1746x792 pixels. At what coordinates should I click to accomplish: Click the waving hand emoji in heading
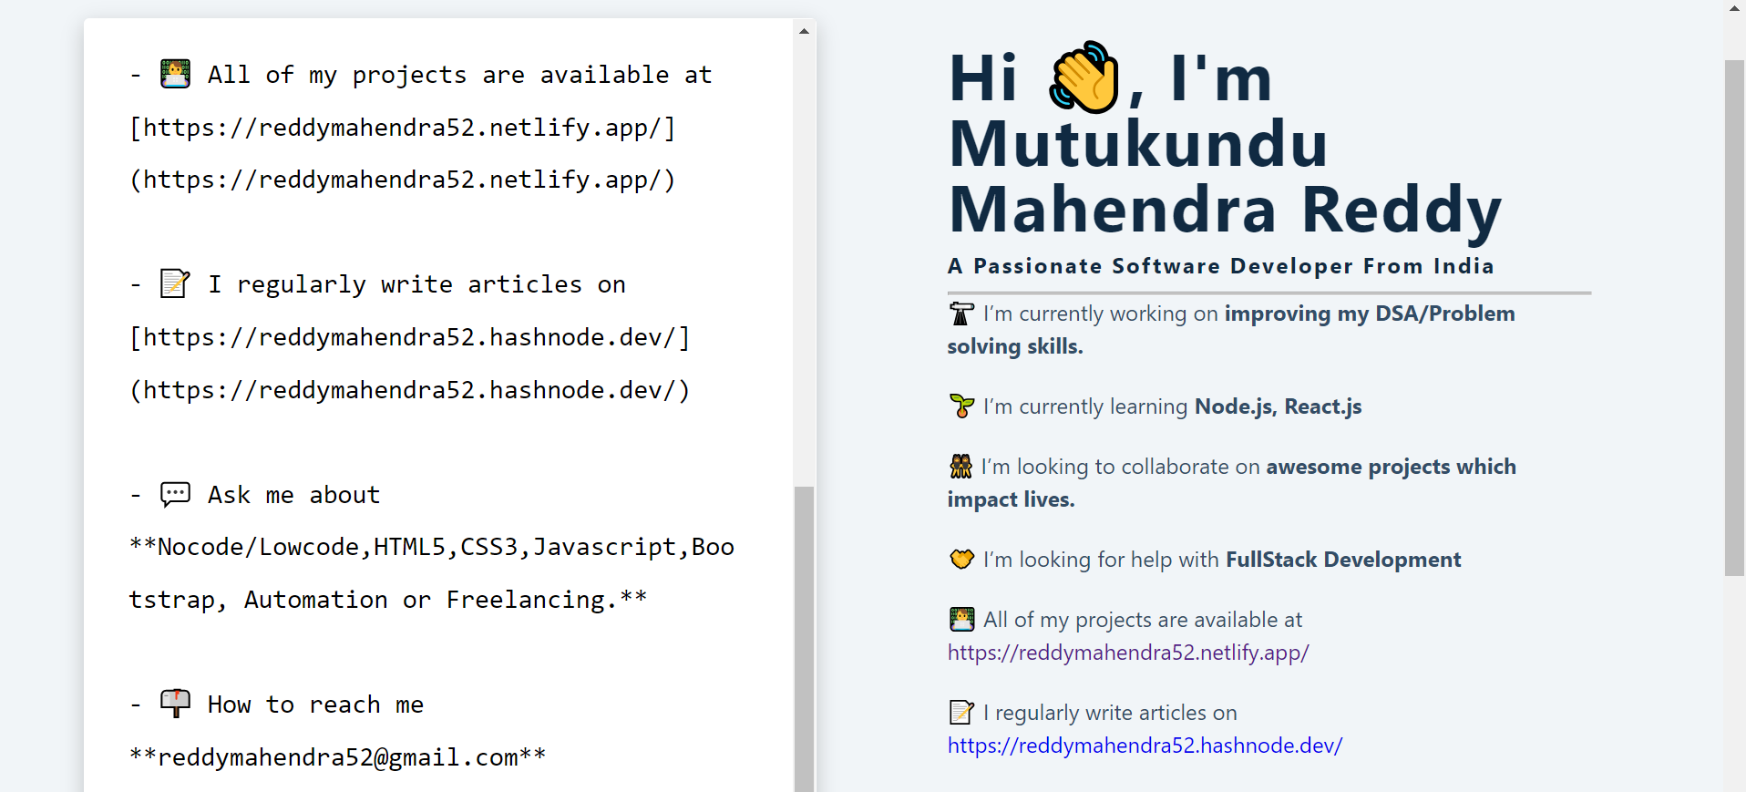pos(1084,77)
